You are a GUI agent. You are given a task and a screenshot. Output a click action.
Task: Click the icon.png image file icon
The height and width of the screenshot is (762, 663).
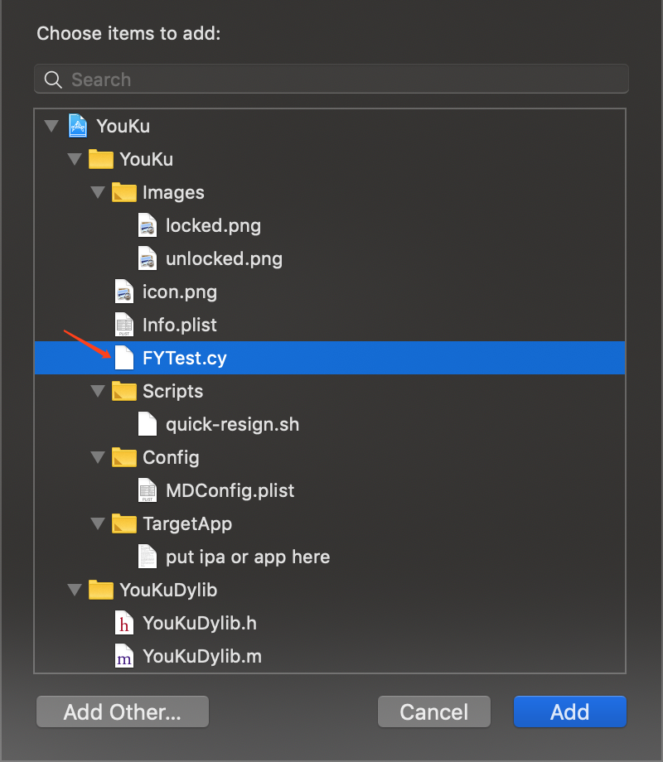click(124, 292)
